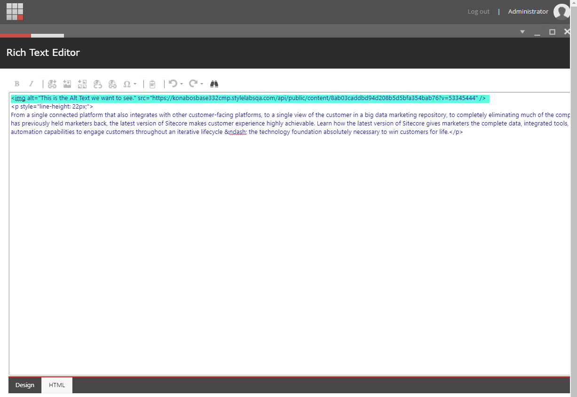Click the empty area of the HTML editor
Viewport: 577px width, 397px height.
[x=289, y=256]
